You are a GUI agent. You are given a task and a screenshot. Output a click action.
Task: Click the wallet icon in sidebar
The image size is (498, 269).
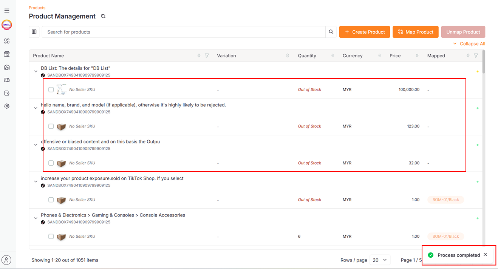click(7, 93)
